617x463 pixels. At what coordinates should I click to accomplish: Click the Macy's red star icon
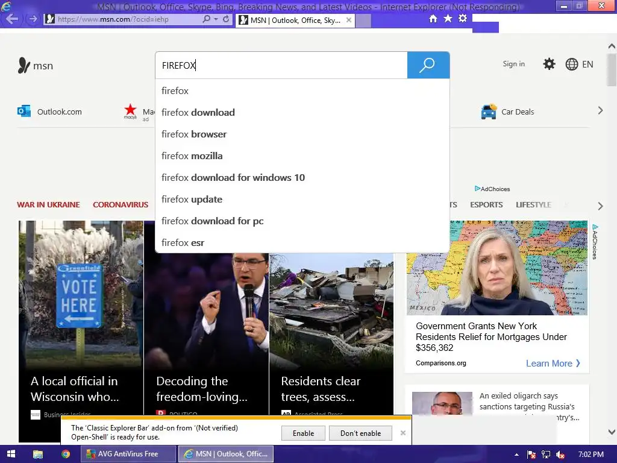pyautogui.click(x=130, y=112)
